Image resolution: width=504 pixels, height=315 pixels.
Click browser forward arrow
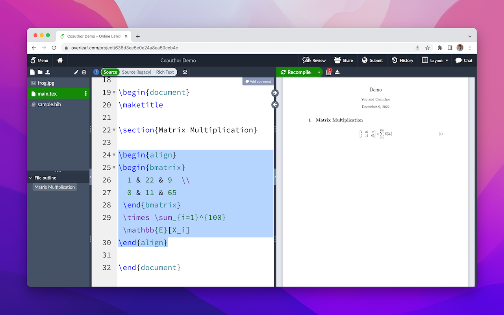pyautogui.click(x=44, y=48)
